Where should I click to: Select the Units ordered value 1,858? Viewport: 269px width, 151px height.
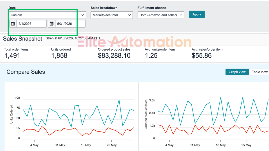coord(59,56)
